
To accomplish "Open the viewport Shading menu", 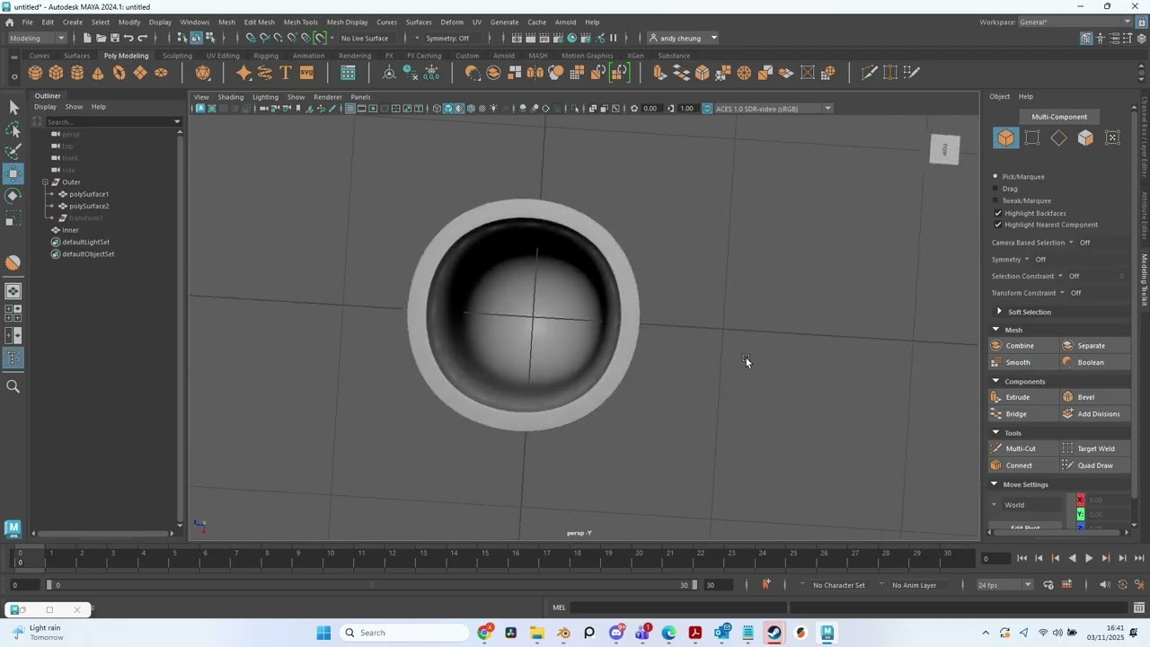I will tap(230, 97).
